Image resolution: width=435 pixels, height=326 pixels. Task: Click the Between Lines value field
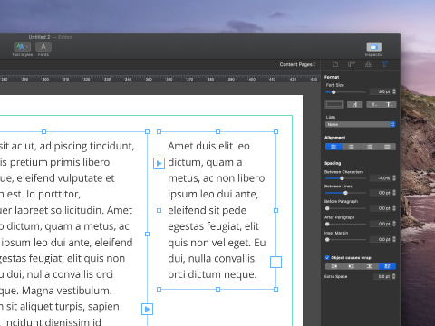point(381,193)
